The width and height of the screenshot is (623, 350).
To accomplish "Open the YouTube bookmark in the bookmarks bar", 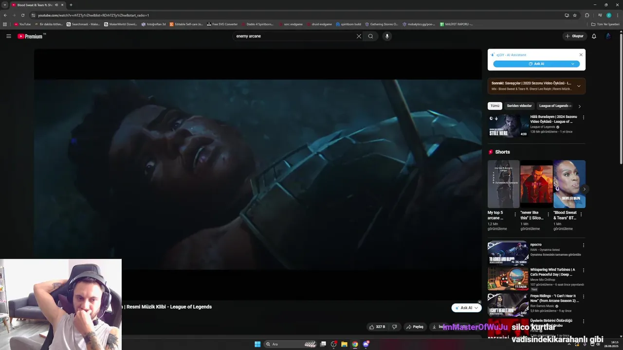I will (x=22, y=24).
